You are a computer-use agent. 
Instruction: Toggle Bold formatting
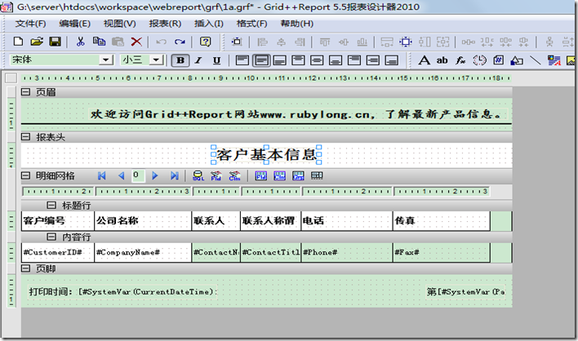(x=180, y=60)
